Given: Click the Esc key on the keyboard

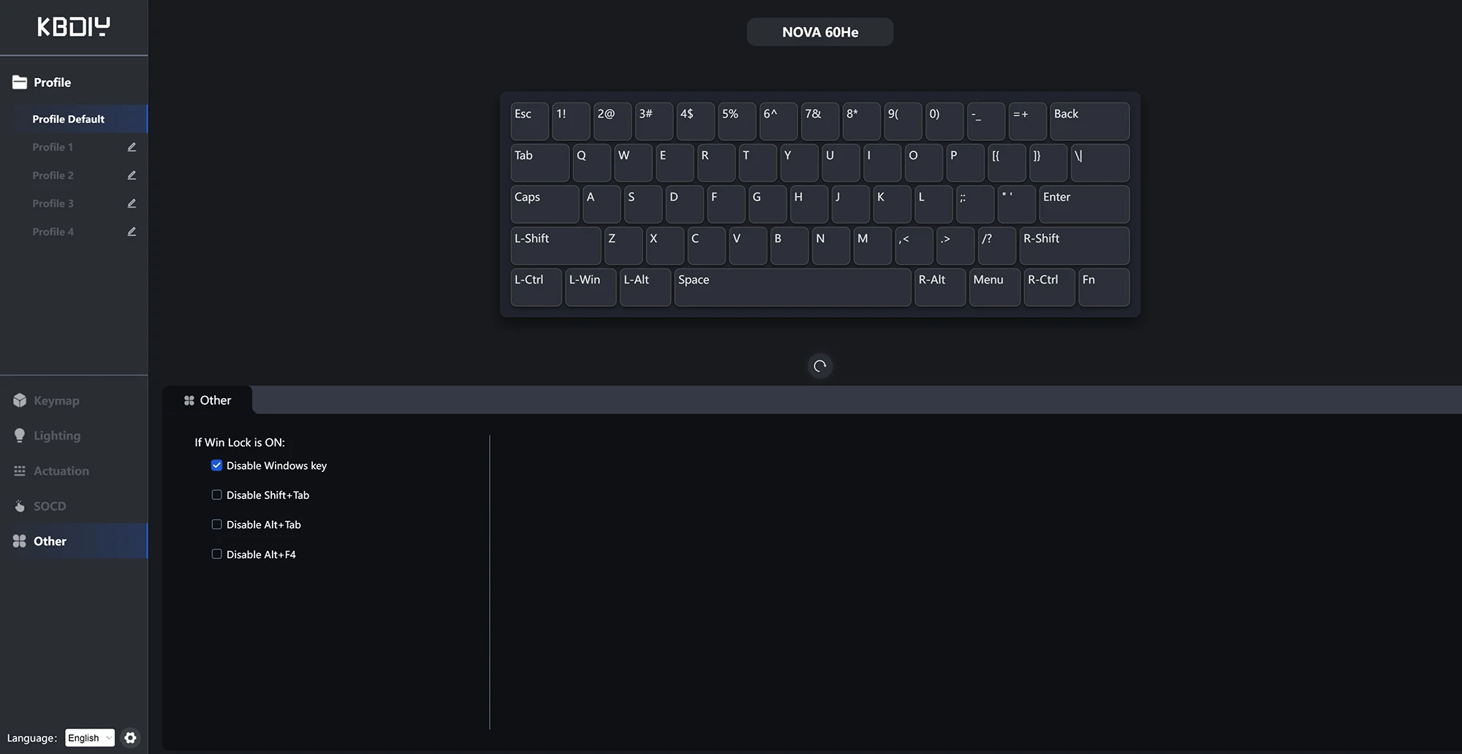Looking at the screenshot, I should (529, 121).
